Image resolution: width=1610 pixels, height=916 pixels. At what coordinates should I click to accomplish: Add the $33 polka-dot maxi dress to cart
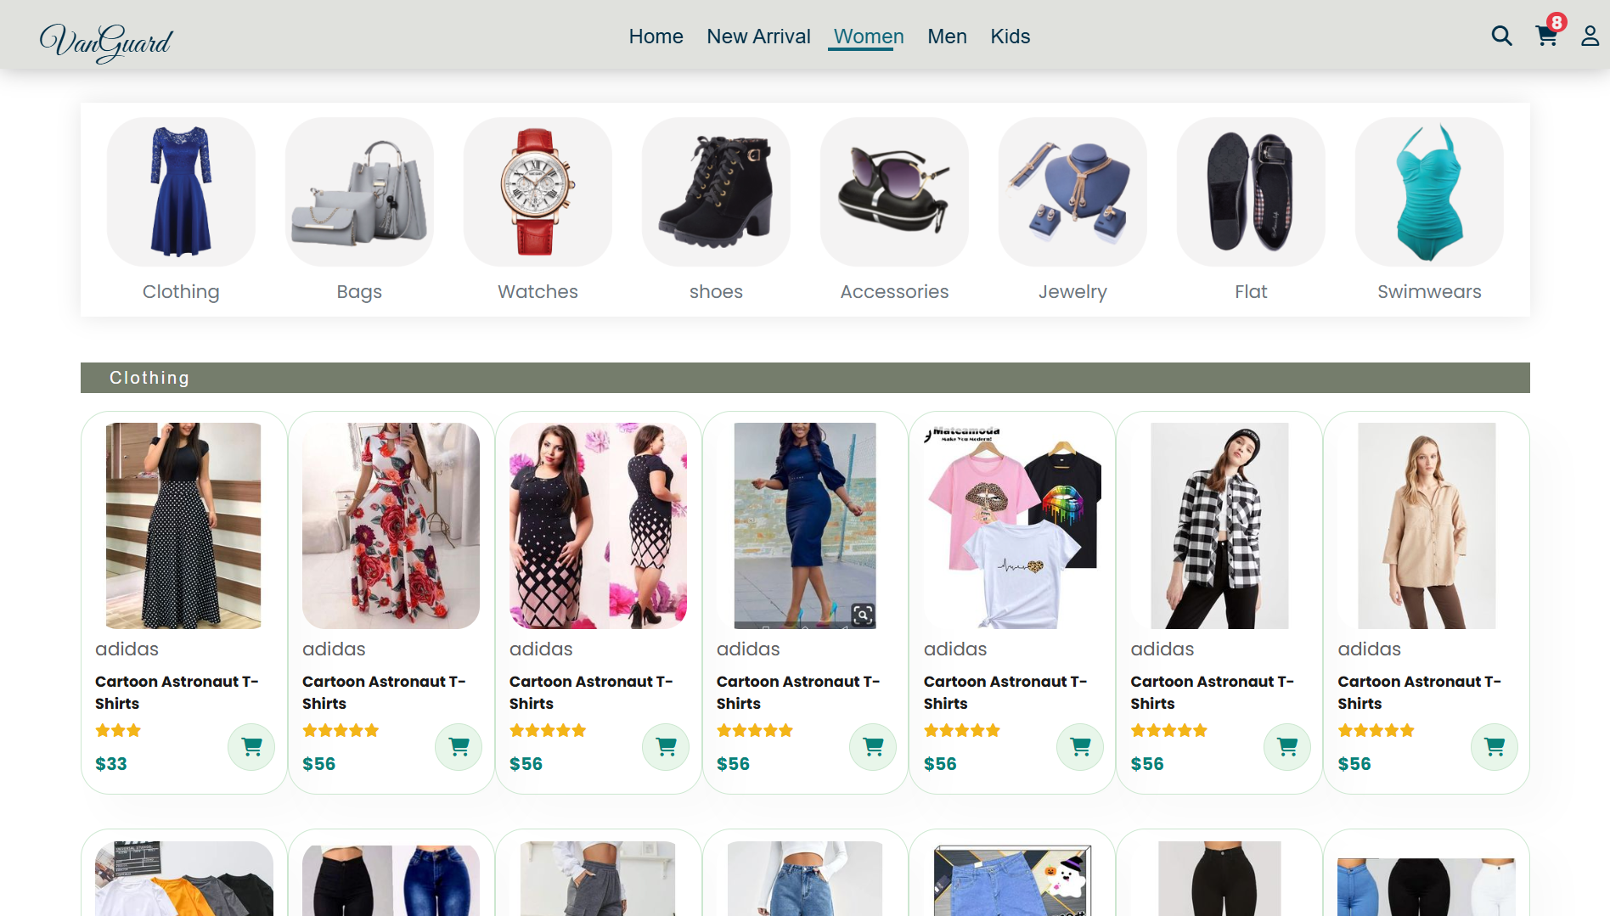coord(251,747)
